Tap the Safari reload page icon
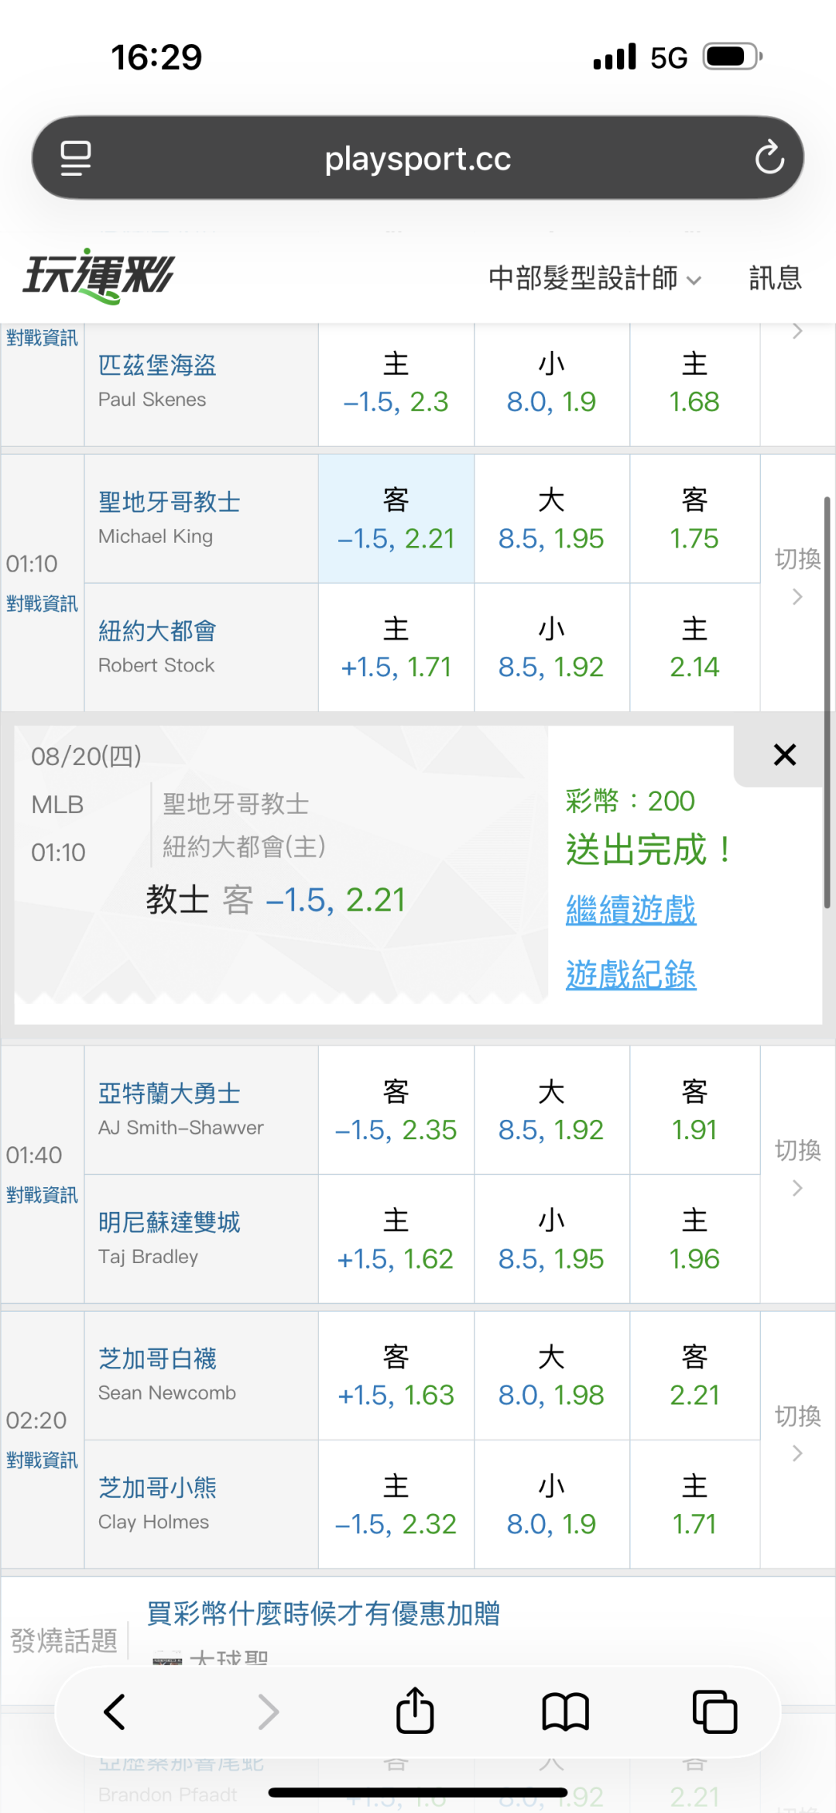836x1813 pixels. pyautogui.click(x=769, y=157)
